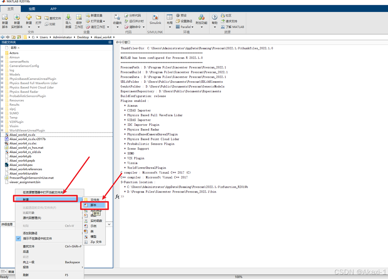The image size is (388, 279).
Task: Click Administrator in the address path
Action: pyautogui.click(x=62, y=37)
